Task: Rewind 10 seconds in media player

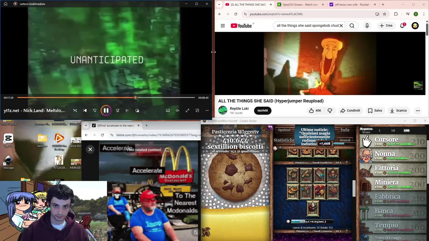Action: tap(95, 110)
